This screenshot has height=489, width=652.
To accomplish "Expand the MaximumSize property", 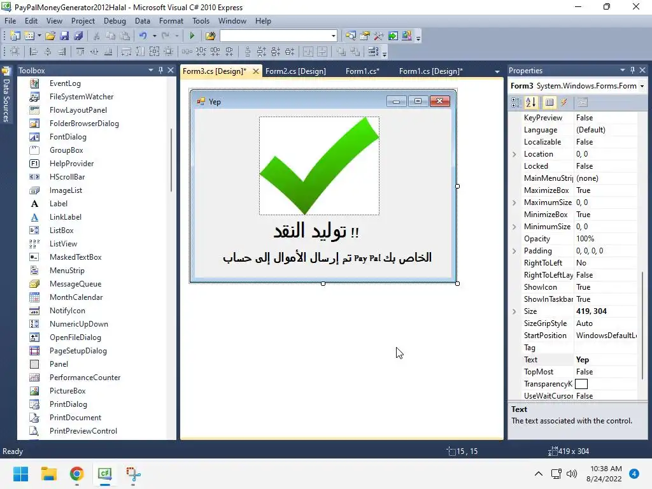I will [514, 202].
